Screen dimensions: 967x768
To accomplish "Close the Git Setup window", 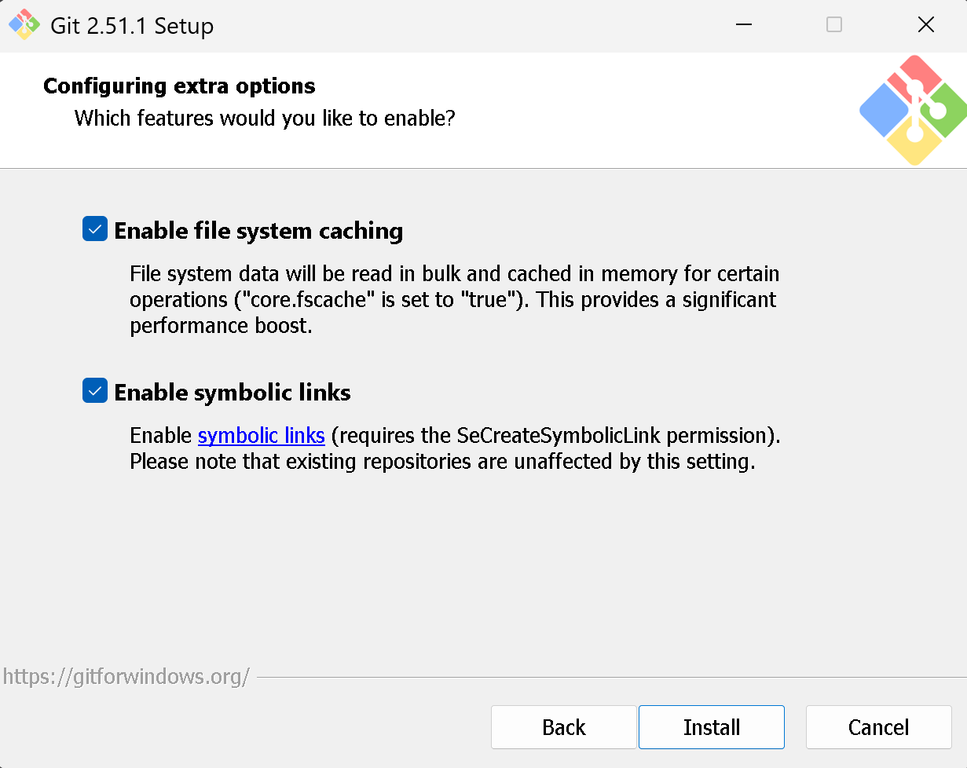I will (926, 25).
